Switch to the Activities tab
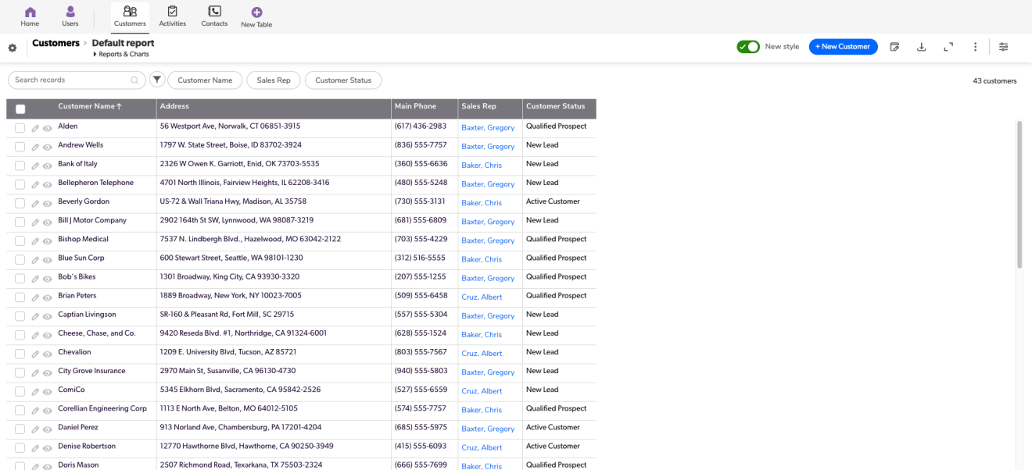Viewport: 1032px width, 470px height. click(172, 16)
